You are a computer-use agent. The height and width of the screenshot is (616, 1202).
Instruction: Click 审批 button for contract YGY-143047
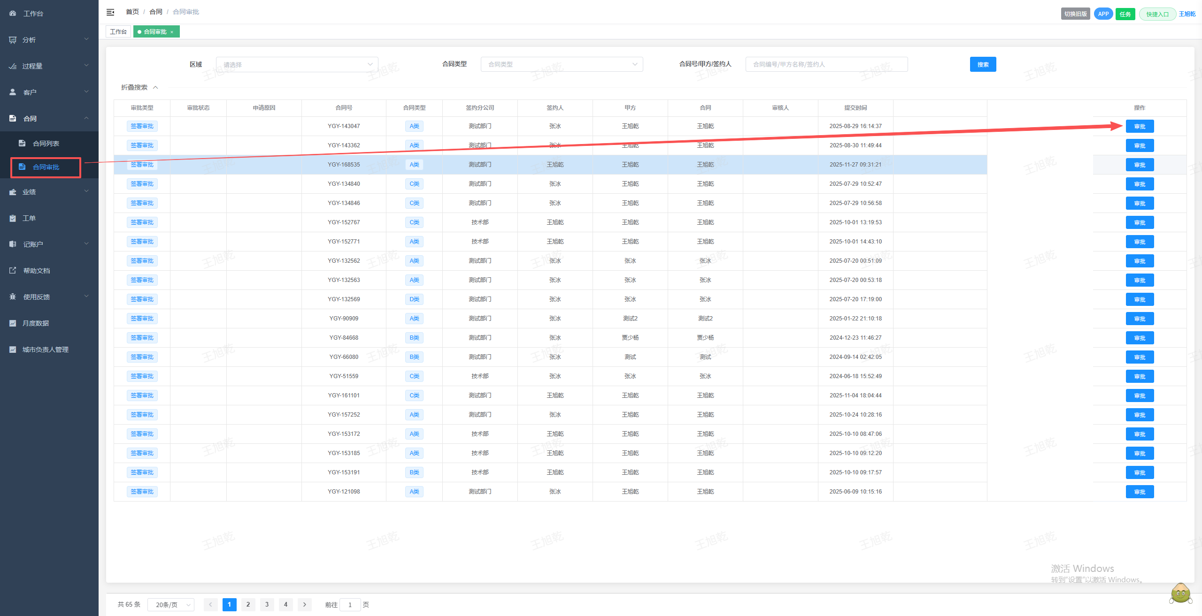1140,126
